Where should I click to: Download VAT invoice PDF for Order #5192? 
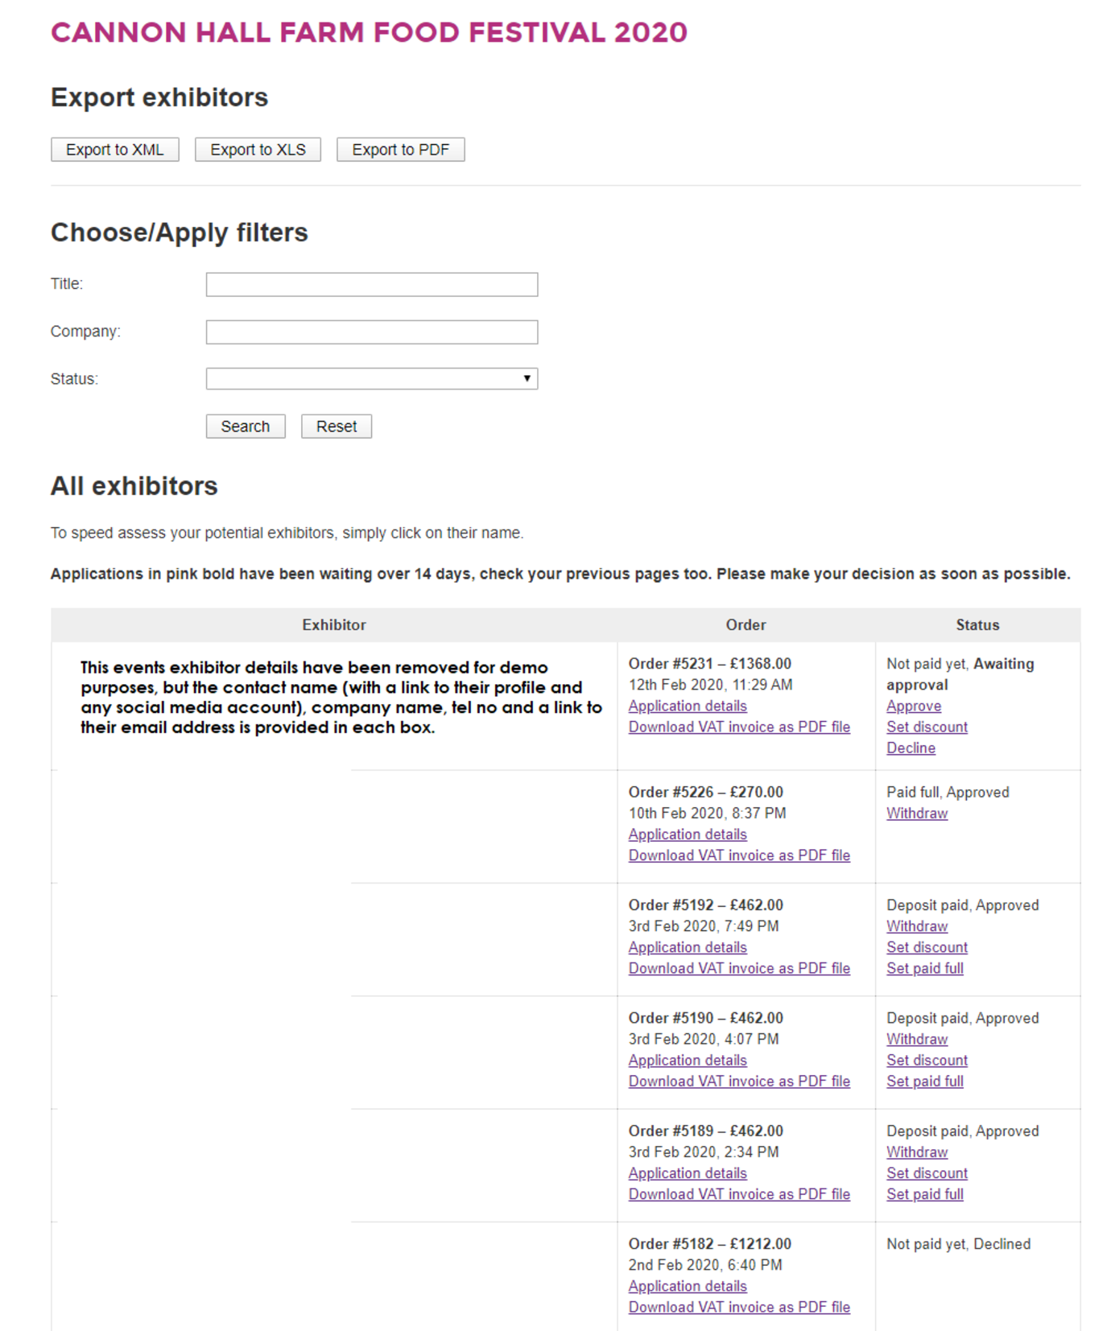coord(739,968)
